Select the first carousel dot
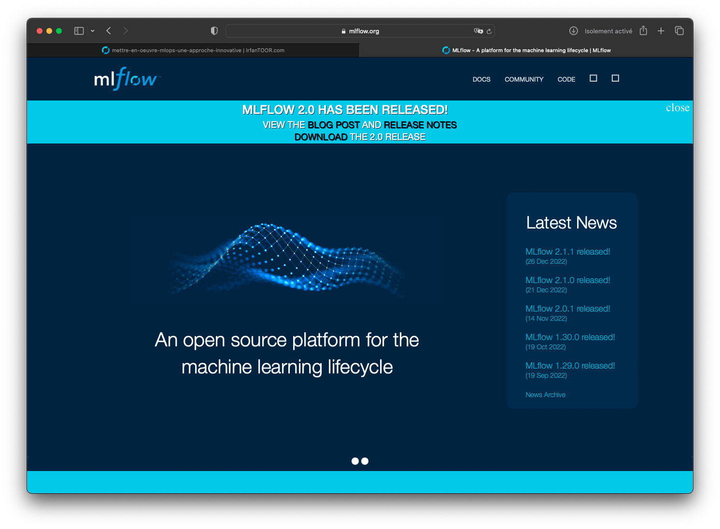Image resolution: width=720 pixels, height=529 pixels. tap(355, 461)
